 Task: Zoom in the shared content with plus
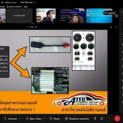point(36,27)
